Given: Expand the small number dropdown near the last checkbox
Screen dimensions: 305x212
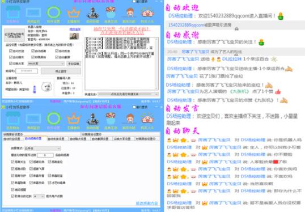Looking at the screenshot, I should 39,196.
